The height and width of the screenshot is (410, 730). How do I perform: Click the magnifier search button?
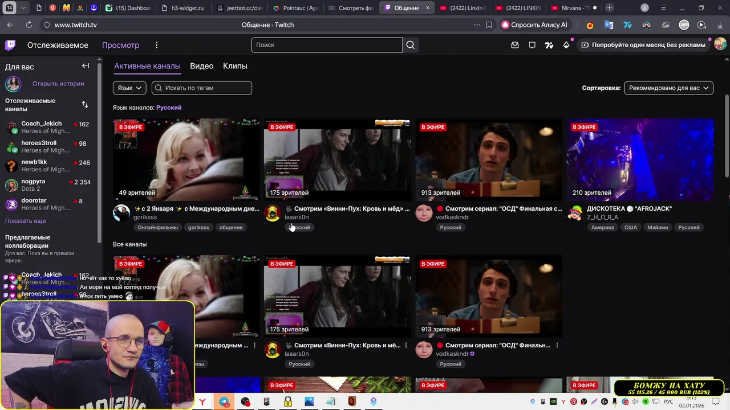click(411, 45)
